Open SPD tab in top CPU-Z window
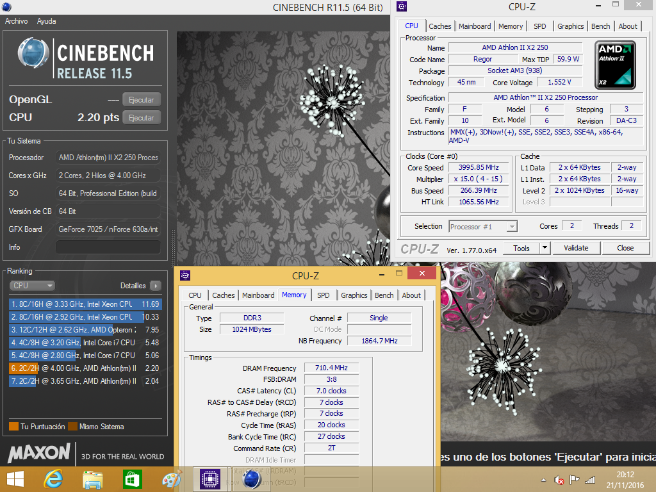The height and width of the screenshot is (492, 656). point(539,26)
